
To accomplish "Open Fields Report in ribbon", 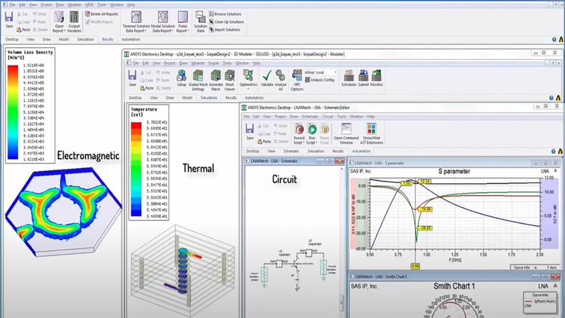I will click(x=183, y=22).
